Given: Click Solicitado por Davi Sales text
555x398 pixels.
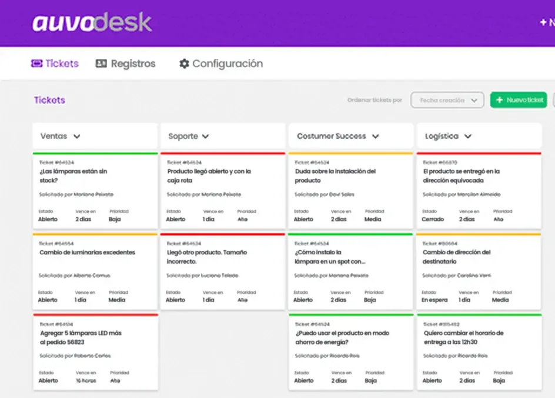Looking at the screenshot, I should pyautogui.click(x=324, y=194).
